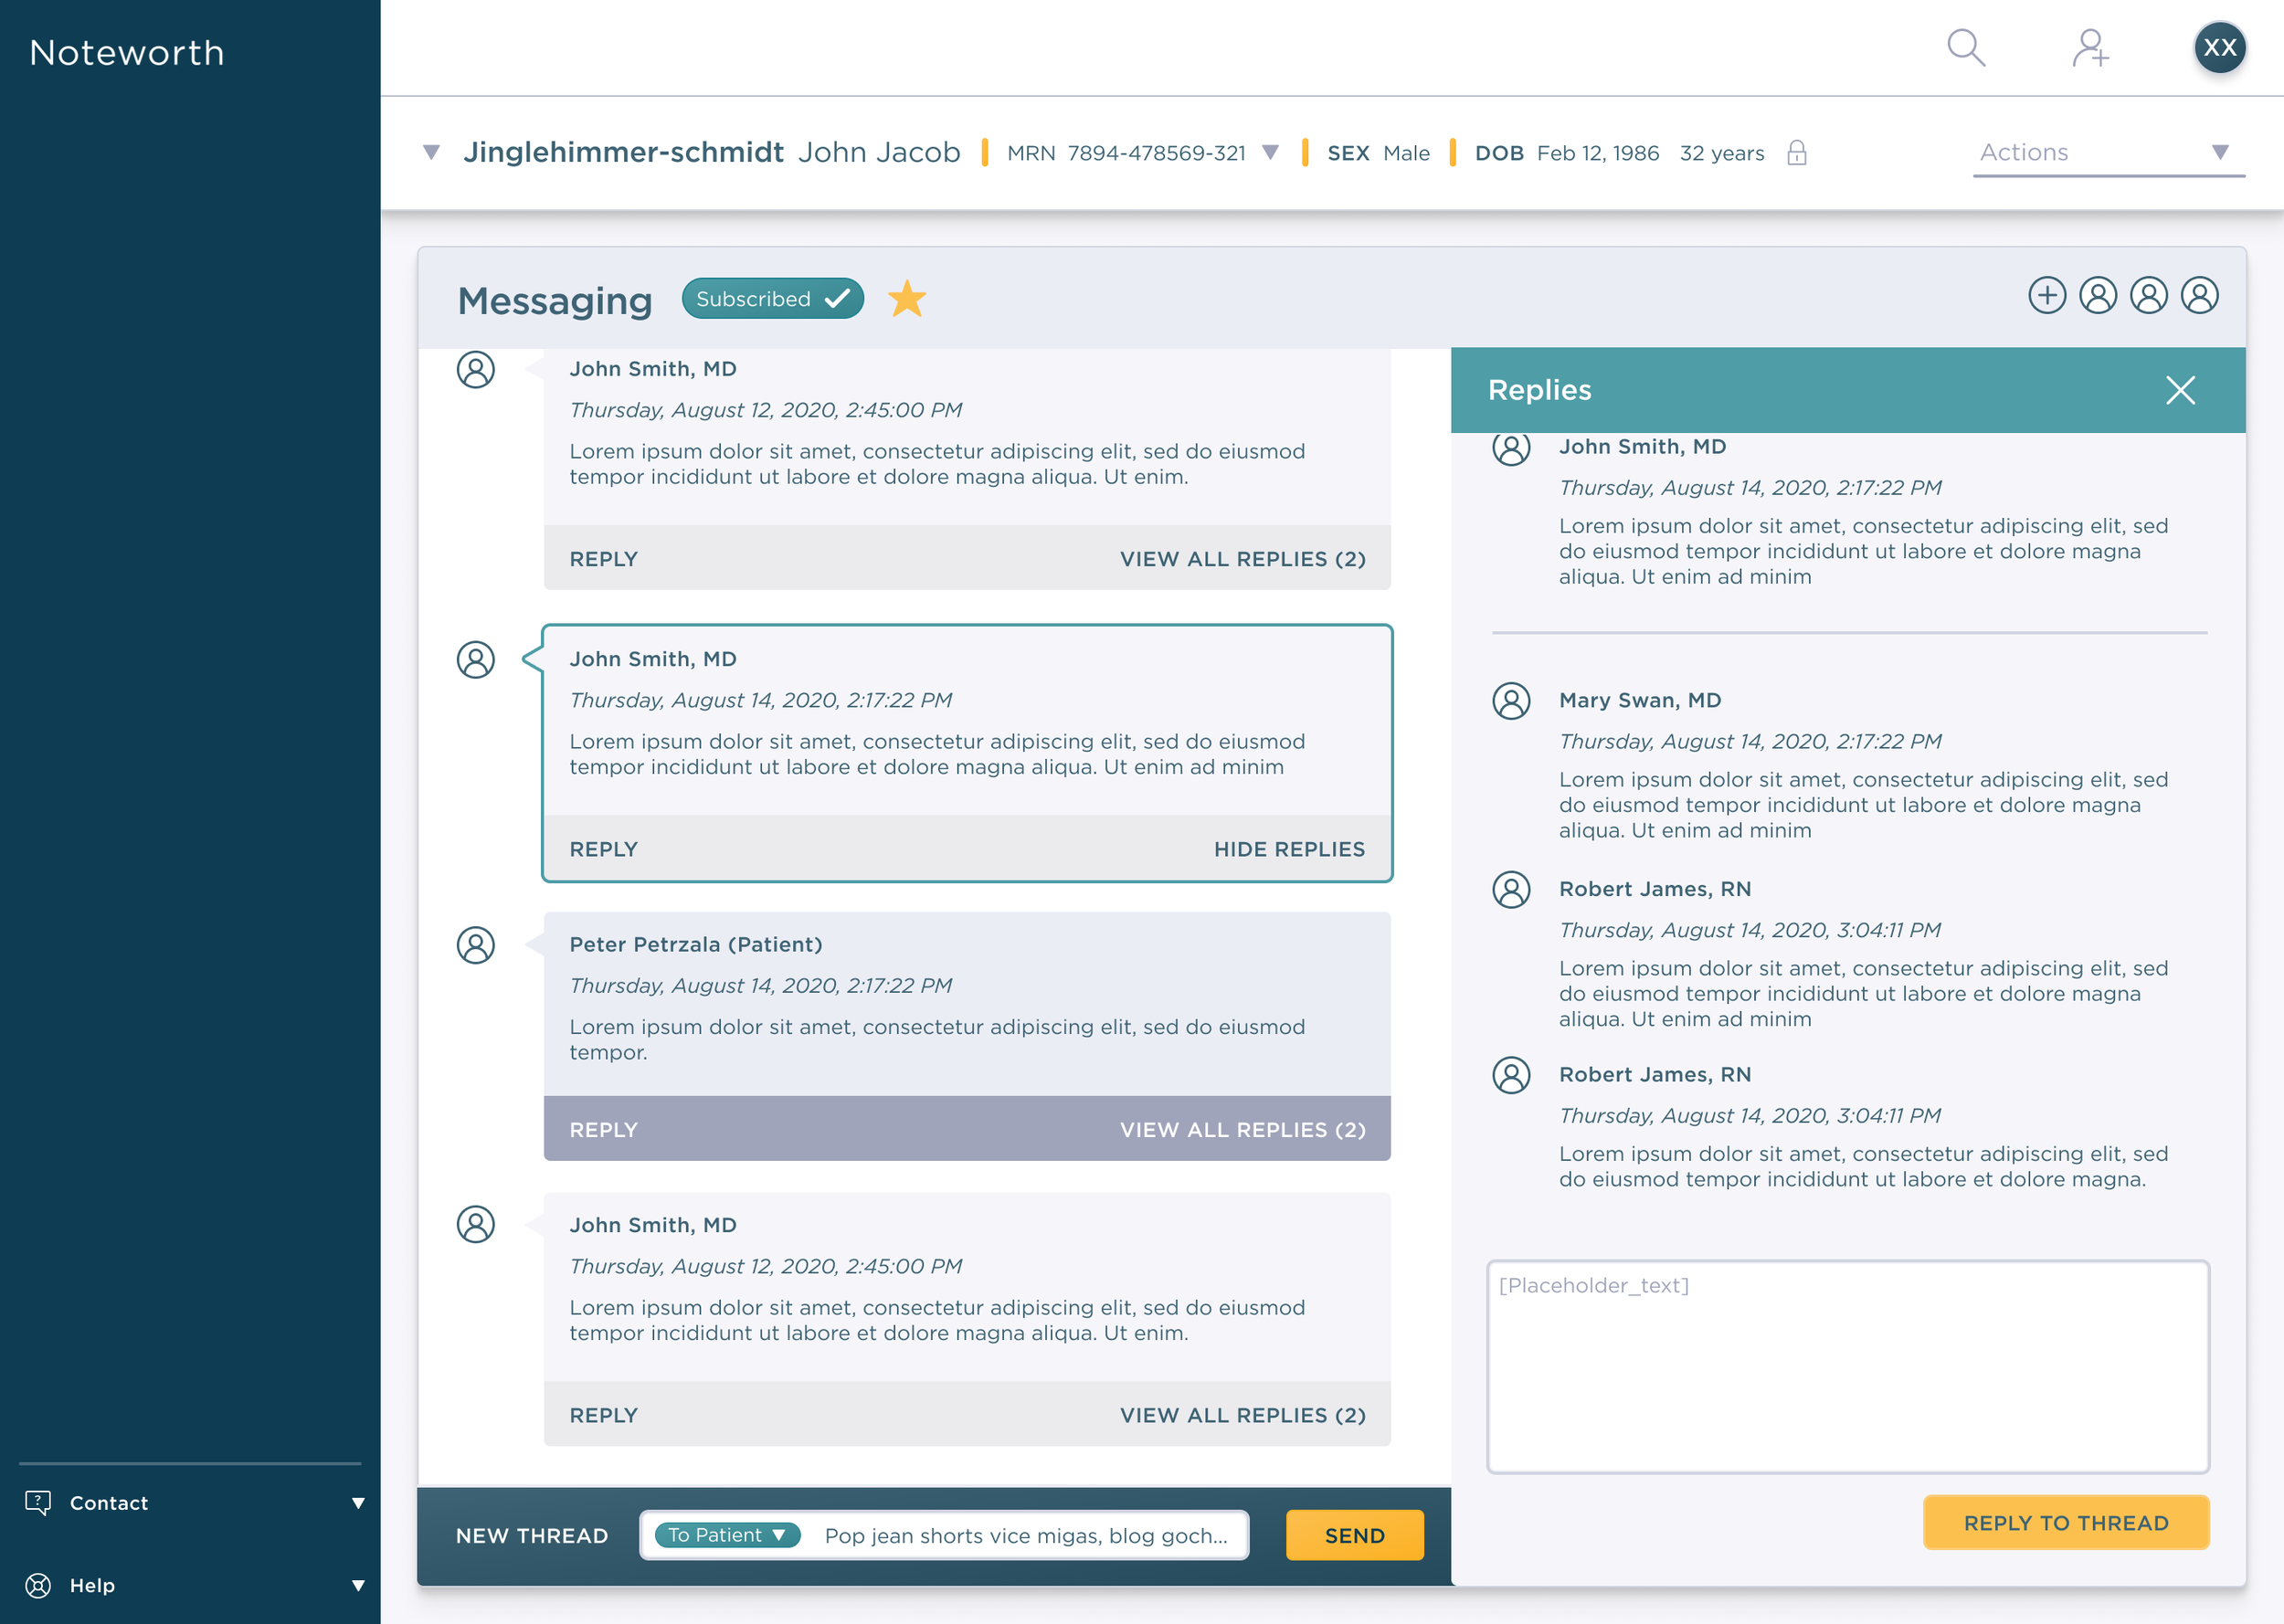Click the New Thread label
The height and width of the screenshot is (1624, 2284).
click(532, 1535)
